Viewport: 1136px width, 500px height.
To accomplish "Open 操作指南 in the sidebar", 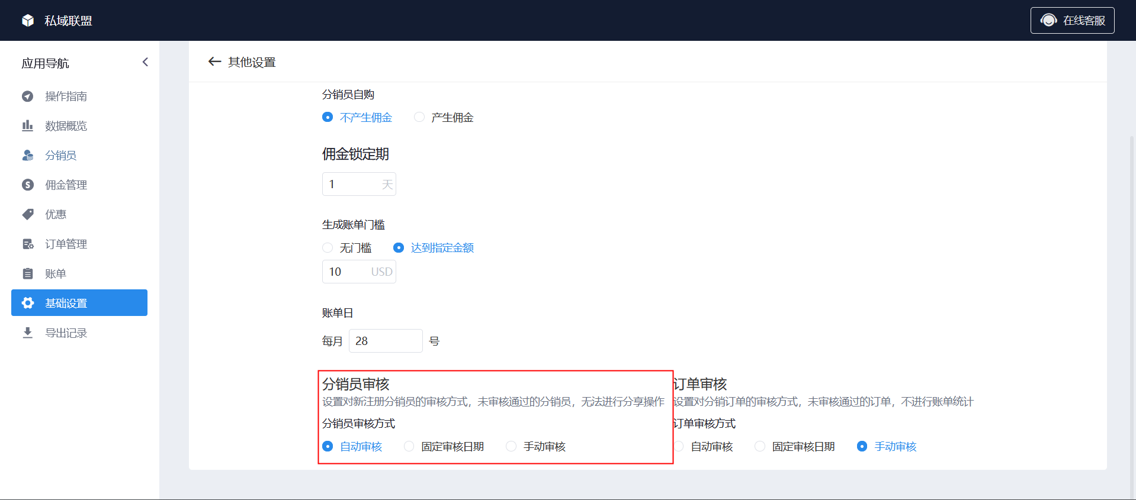I will pos(79,96).
